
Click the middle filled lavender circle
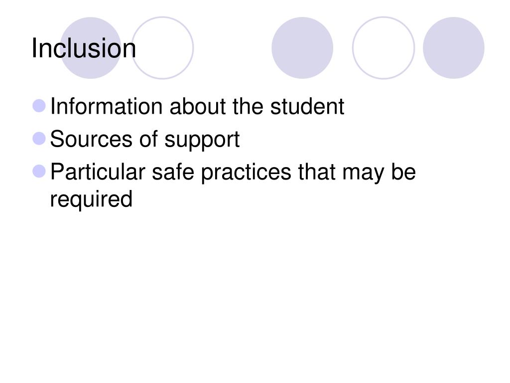pos(302,48)
